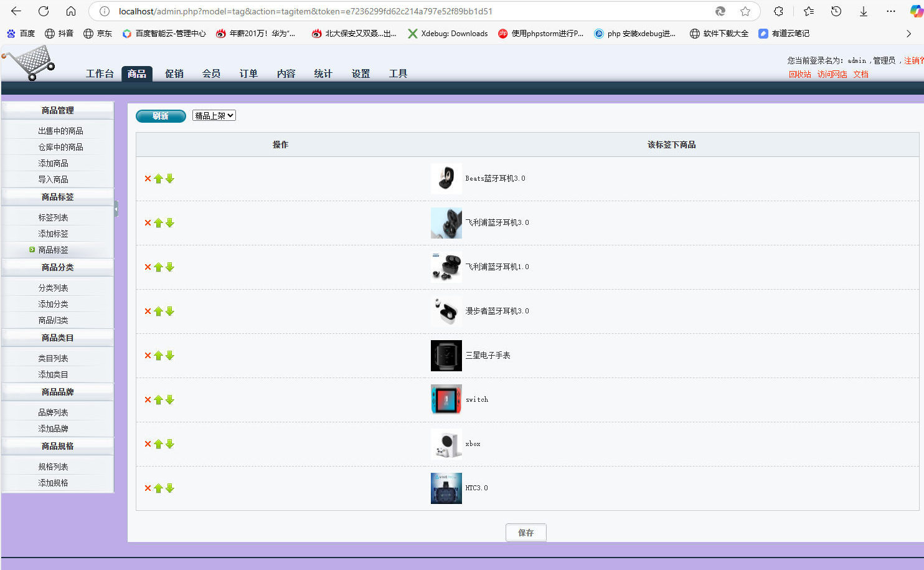Switch to the 促销 tab
Image resolution: width=924 pixels, height=570 pixels.
(x=174, y=74)
